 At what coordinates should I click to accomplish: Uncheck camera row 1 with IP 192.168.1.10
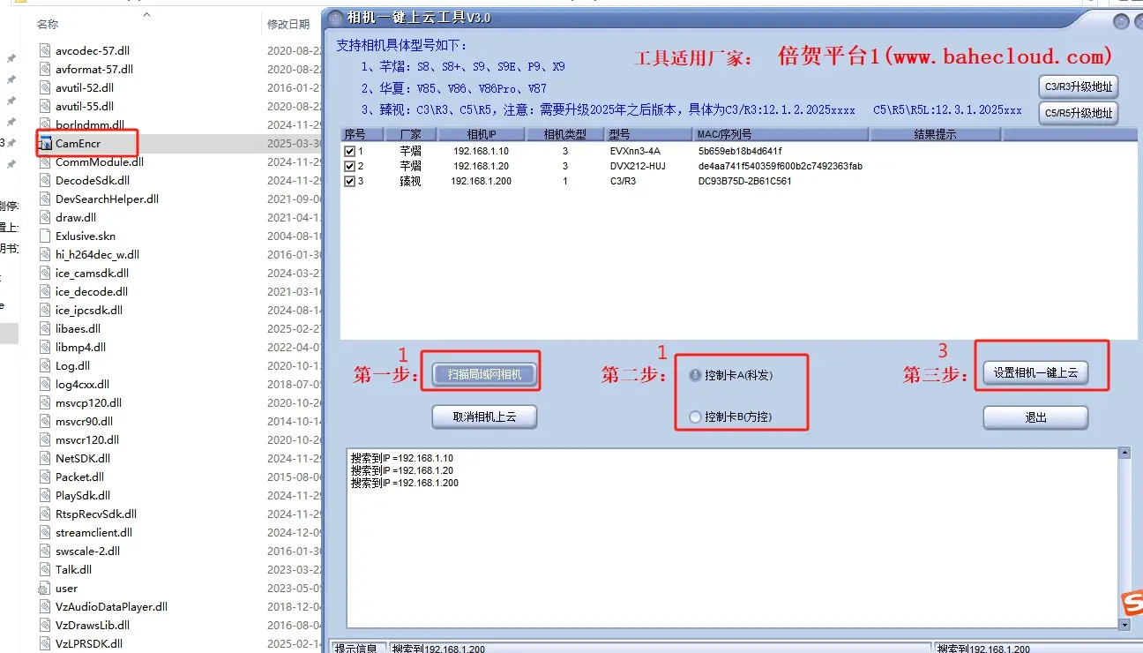pos(351,151)
